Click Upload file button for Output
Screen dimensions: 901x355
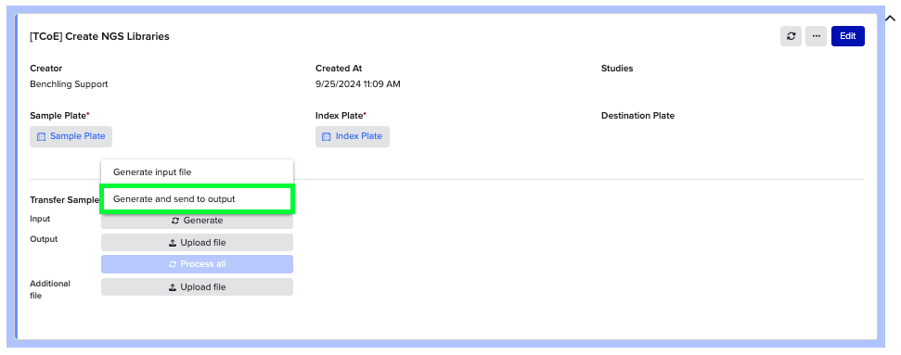coord(197,243)
